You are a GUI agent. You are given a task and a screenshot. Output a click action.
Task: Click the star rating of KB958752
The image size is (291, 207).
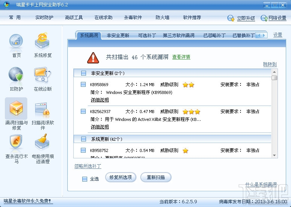tap(186, 150)
